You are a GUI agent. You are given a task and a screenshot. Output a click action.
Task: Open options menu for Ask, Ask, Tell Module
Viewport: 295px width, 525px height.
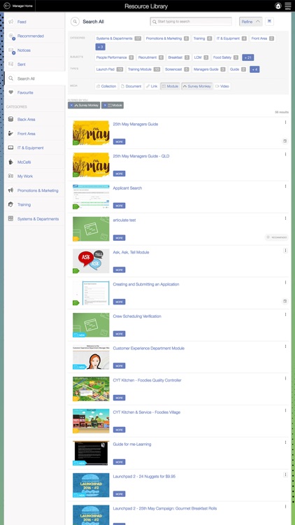point(285,251)
